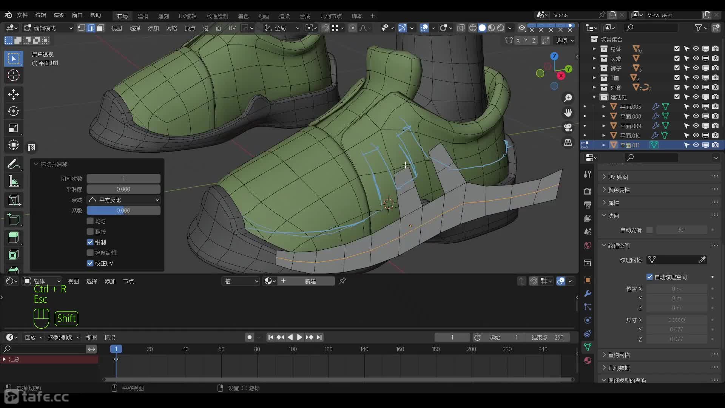Toggle camera view icon
The height and width of the screenshot is (408, 725).
[x=568, y=128]
